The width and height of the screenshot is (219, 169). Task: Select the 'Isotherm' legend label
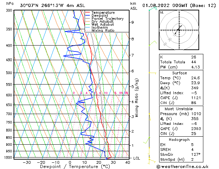(100, 27)
